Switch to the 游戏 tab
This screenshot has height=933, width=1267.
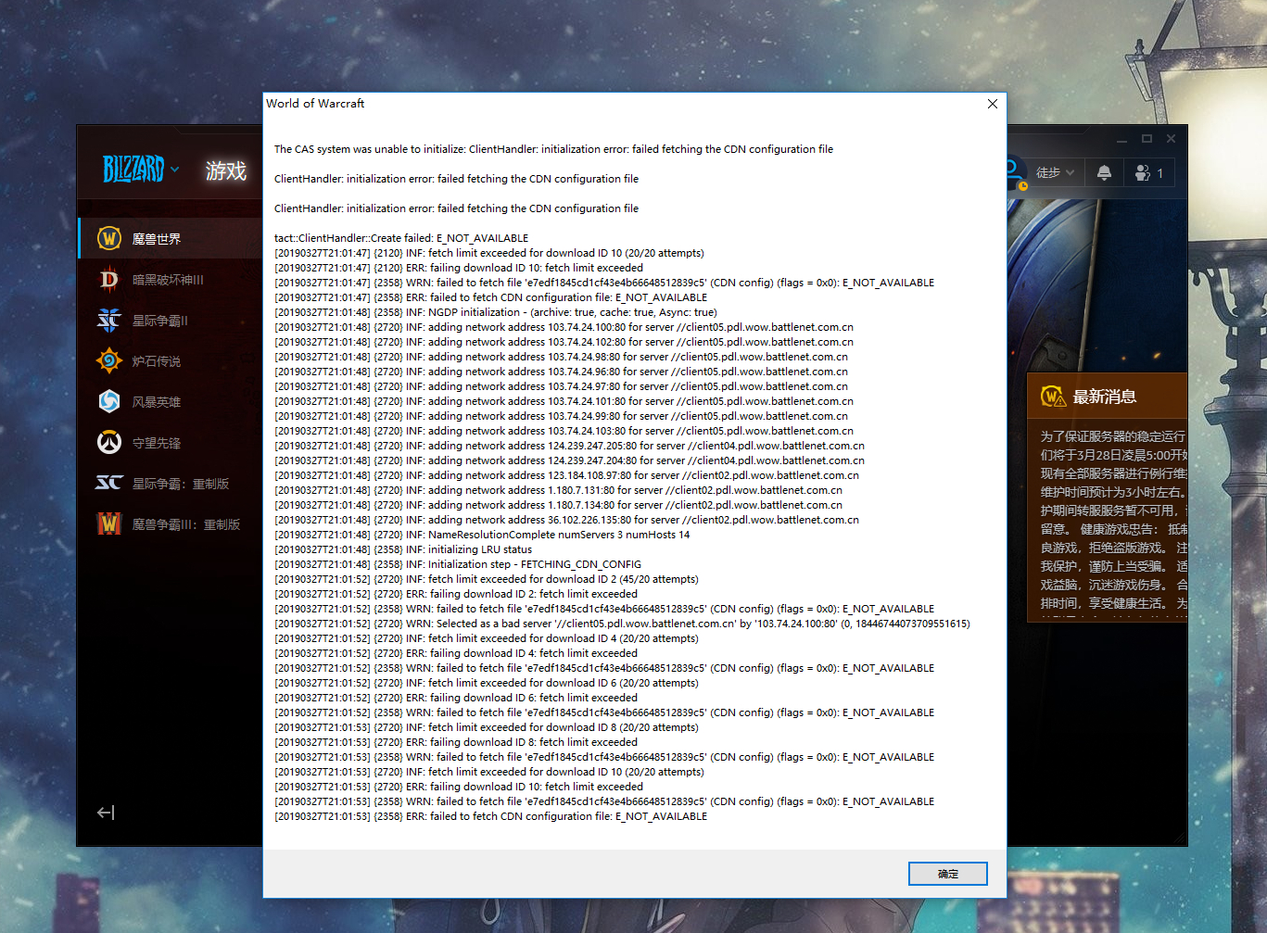coord(226,170)
